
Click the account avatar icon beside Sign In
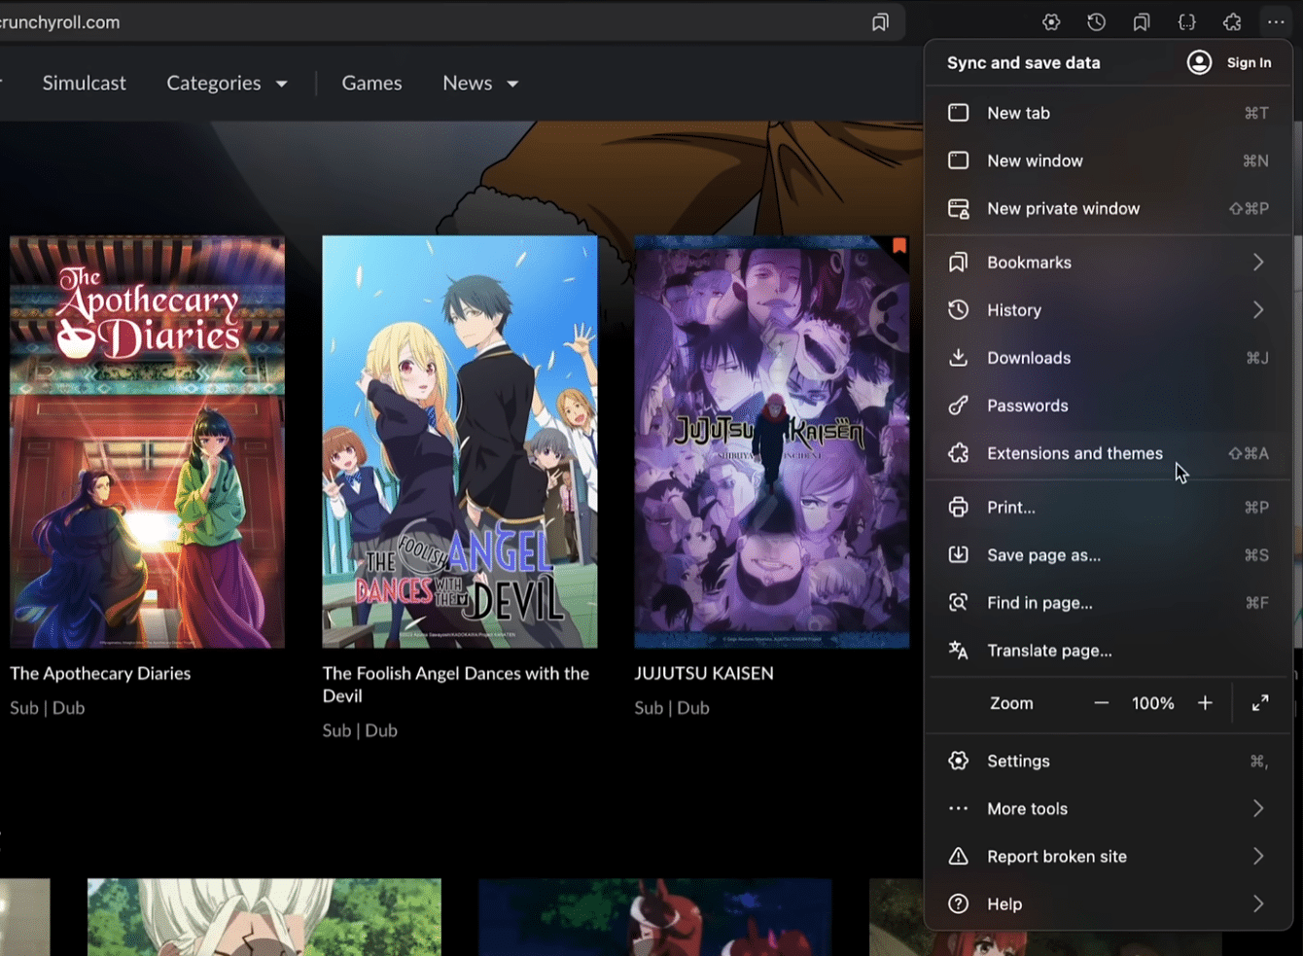pyautogui.click(x=1199, y=62)
